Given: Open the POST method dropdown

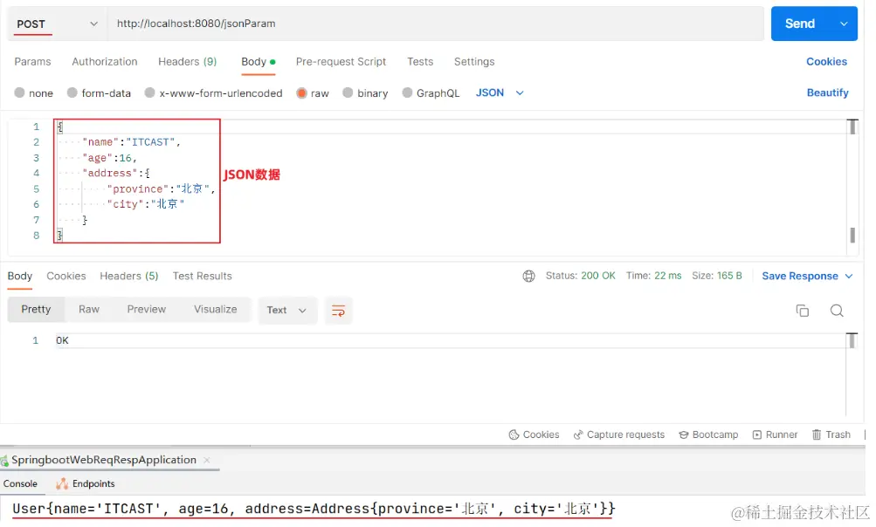Looking at the screenshot, I should pos(56,24).
